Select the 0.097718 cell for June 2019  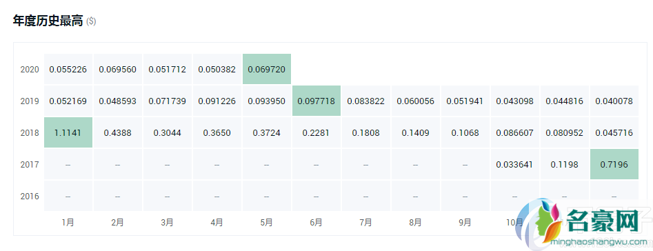point(316,101)
